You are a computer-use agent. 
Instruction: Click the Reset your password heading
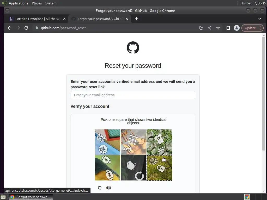133,66
